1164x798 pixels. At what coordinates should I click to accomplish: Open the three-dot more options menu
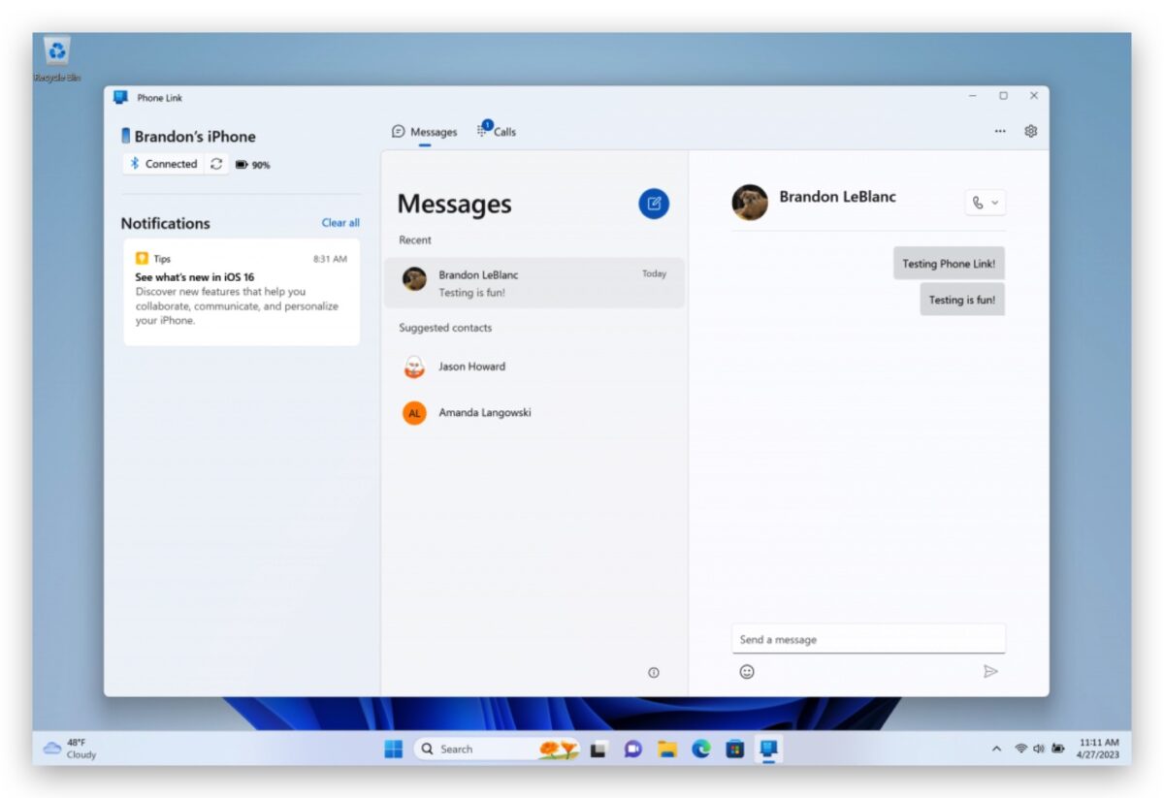coord(1000,131)
